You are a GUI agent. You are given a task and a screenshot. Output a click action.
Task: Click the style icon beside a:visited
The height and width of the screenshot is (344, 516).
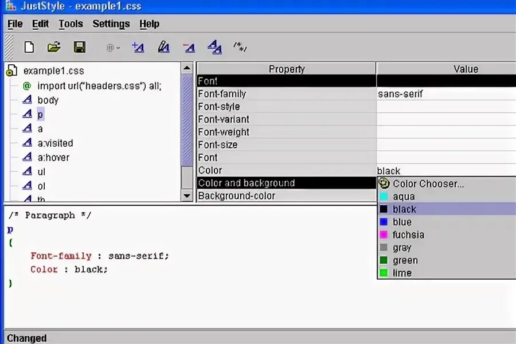pos(28,143)
